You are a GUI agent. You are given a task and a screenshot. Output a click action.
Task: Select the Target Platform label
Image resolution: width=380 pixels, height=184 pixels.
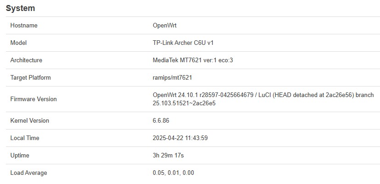(31, 78)
